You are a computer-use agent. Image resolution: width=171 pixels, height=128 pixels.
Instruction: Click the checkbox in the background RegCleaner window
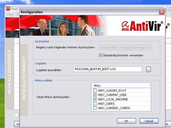coord(17,115)
